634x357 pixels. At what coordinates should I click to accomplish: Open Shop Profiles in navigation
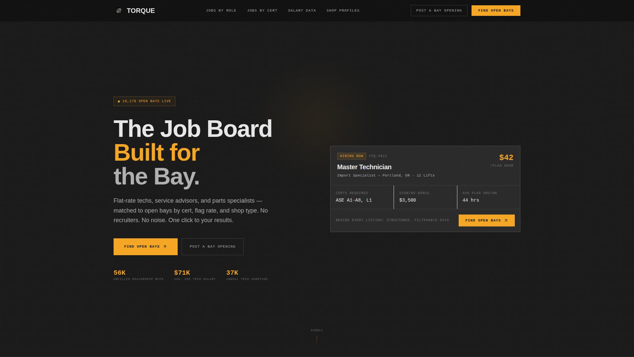[343, 11]
